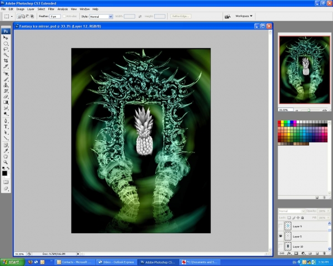333x266 pixels.
Task: Select the Notes tool
Action: [6, 145]
